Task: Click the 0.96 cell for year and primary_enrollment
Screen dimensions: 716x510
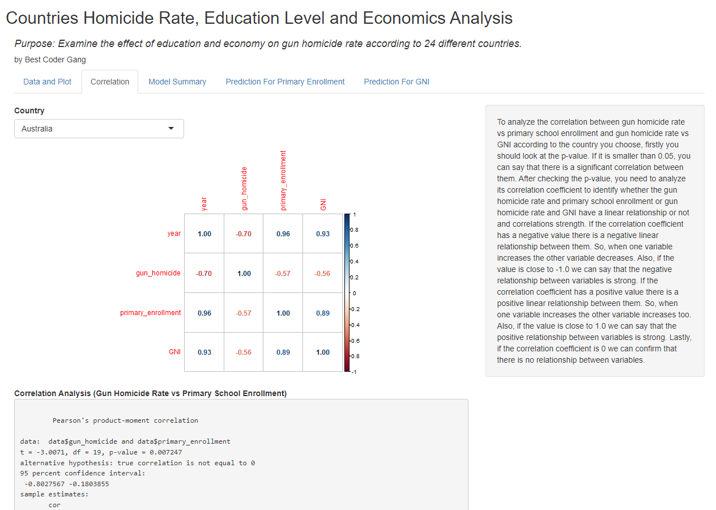Action: click(283, 233)
